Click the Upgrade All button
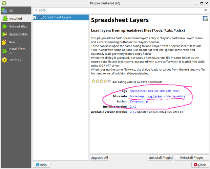Image resolution: width=210 pixels, height=169 pixels. [x=99, y=158]
